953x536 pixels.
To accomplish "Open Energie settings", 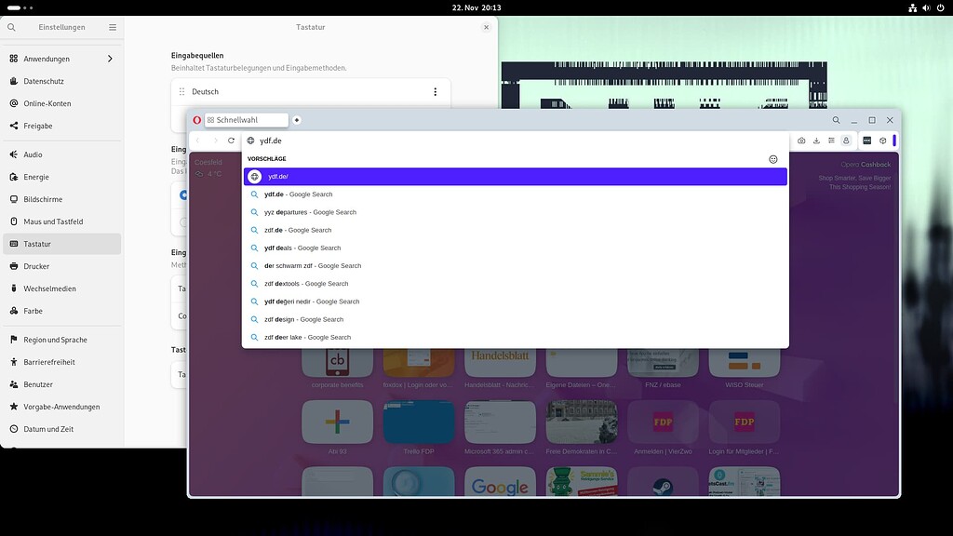I will point(62,177).
